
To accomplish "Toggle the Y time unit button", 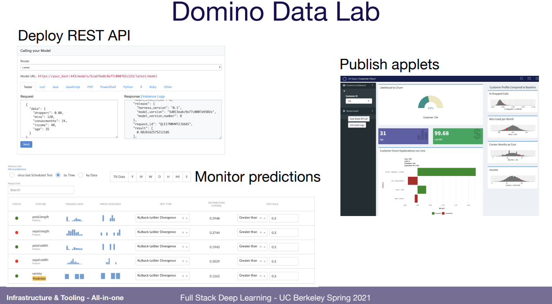I will coord(132,176).
